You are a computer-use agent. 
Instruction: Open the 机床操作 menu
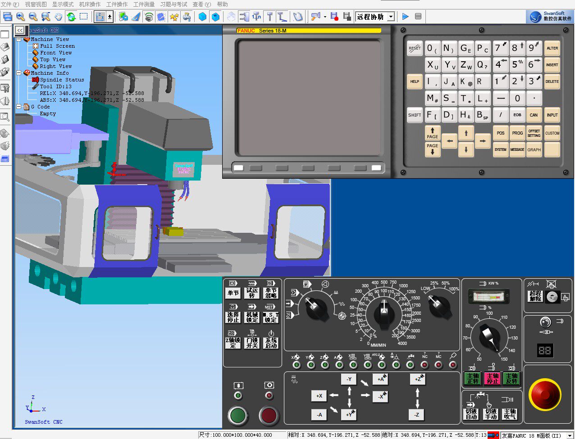click(x=90, y=4)
